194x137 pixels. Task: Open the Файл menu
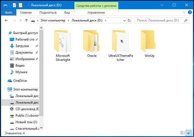(x=8, y=13)
